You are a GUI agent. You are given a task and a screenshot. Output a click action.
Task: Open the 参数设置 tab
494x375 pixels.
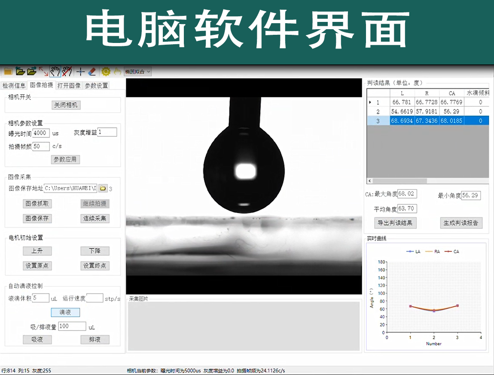click(96, 85)
